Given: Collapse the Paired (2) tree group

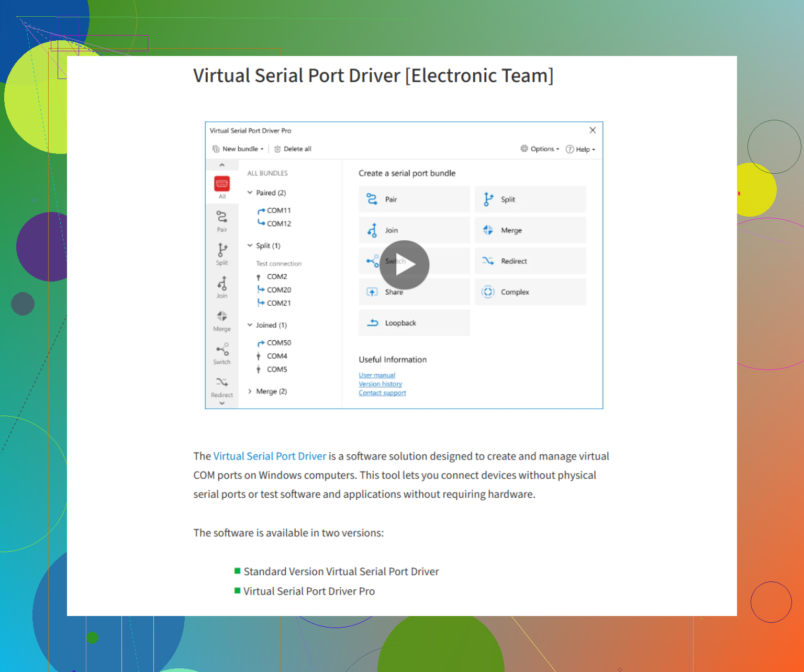Looking at the screenshot, I should coord(250,193).
